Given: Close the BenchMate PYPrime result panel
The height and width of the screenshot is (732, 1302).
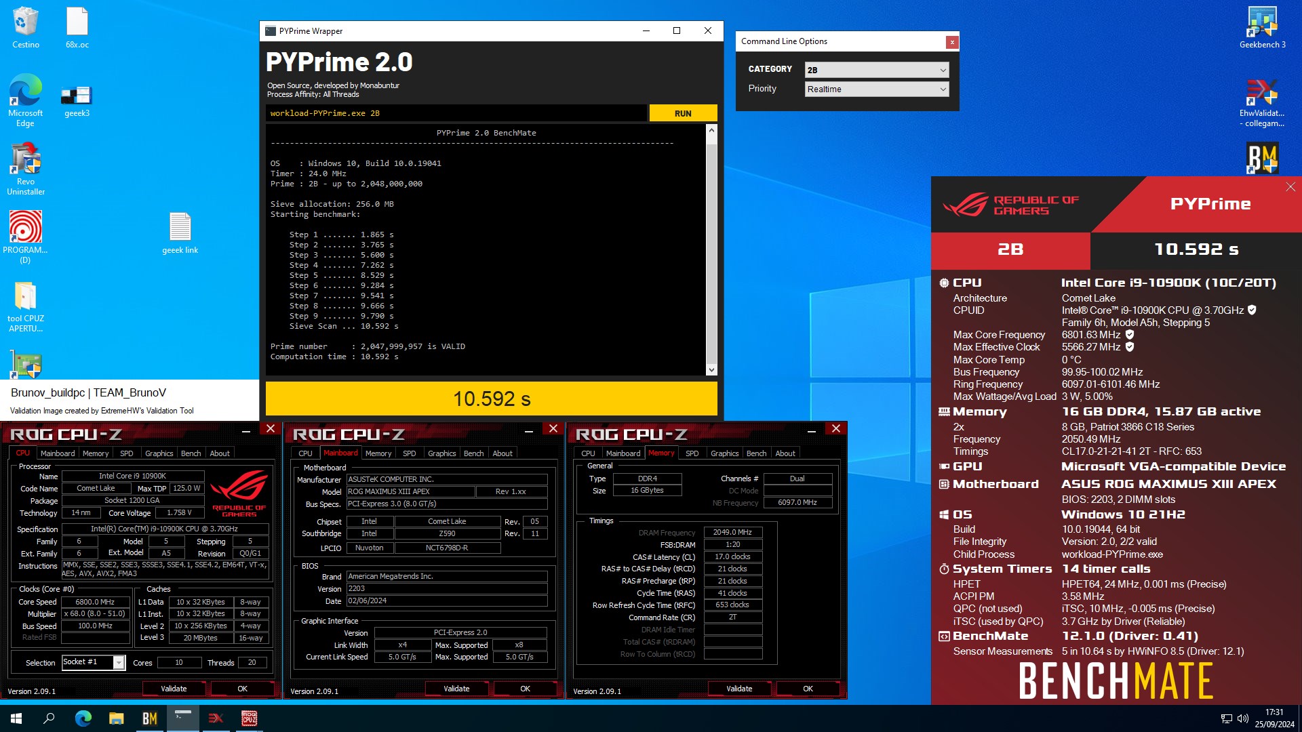Looking at the screenshot, I should 1290,187.
